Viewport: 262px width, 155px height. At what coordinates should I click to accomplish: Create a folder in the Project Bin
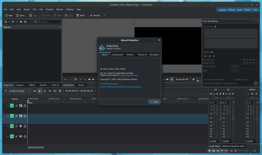13,22
